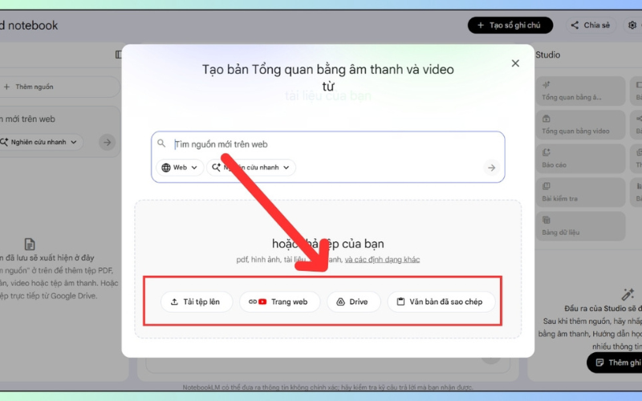Screen dimensions: 642x401
Task: Open the Báo cáo studio card
Action: coord(580,158)
